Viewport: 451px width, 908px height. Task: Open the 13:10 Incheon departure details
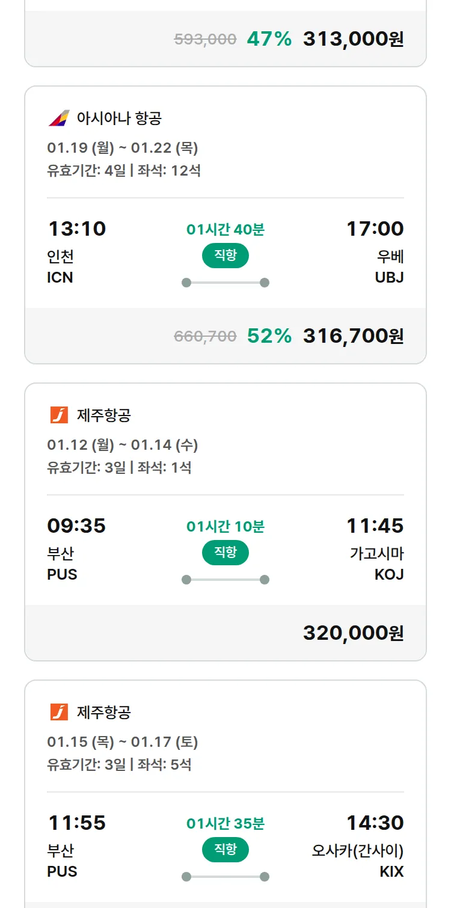(76, 229)
